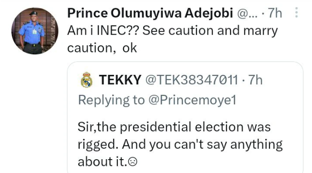The image size is (312, 173).
Task: Tap the line "rigged. And you can't say anything"
Action: point(180,145)
